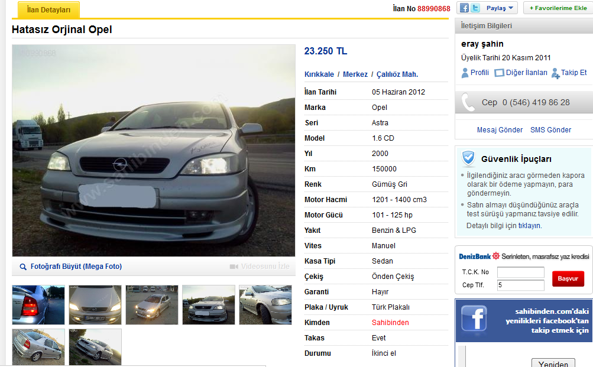This screenshot has width=593, height=367.
Task: Click the Km value 150000
Action: [x=384, y=169]
